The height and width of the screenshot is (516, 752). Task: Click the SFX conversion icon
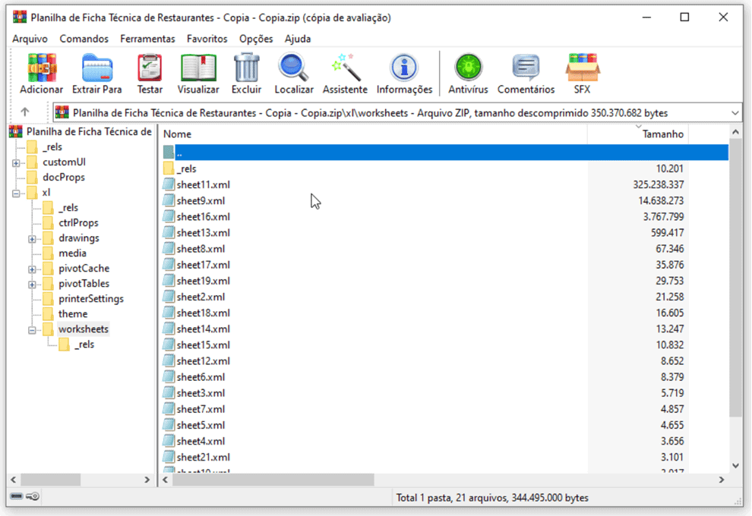tap(582, 68)
